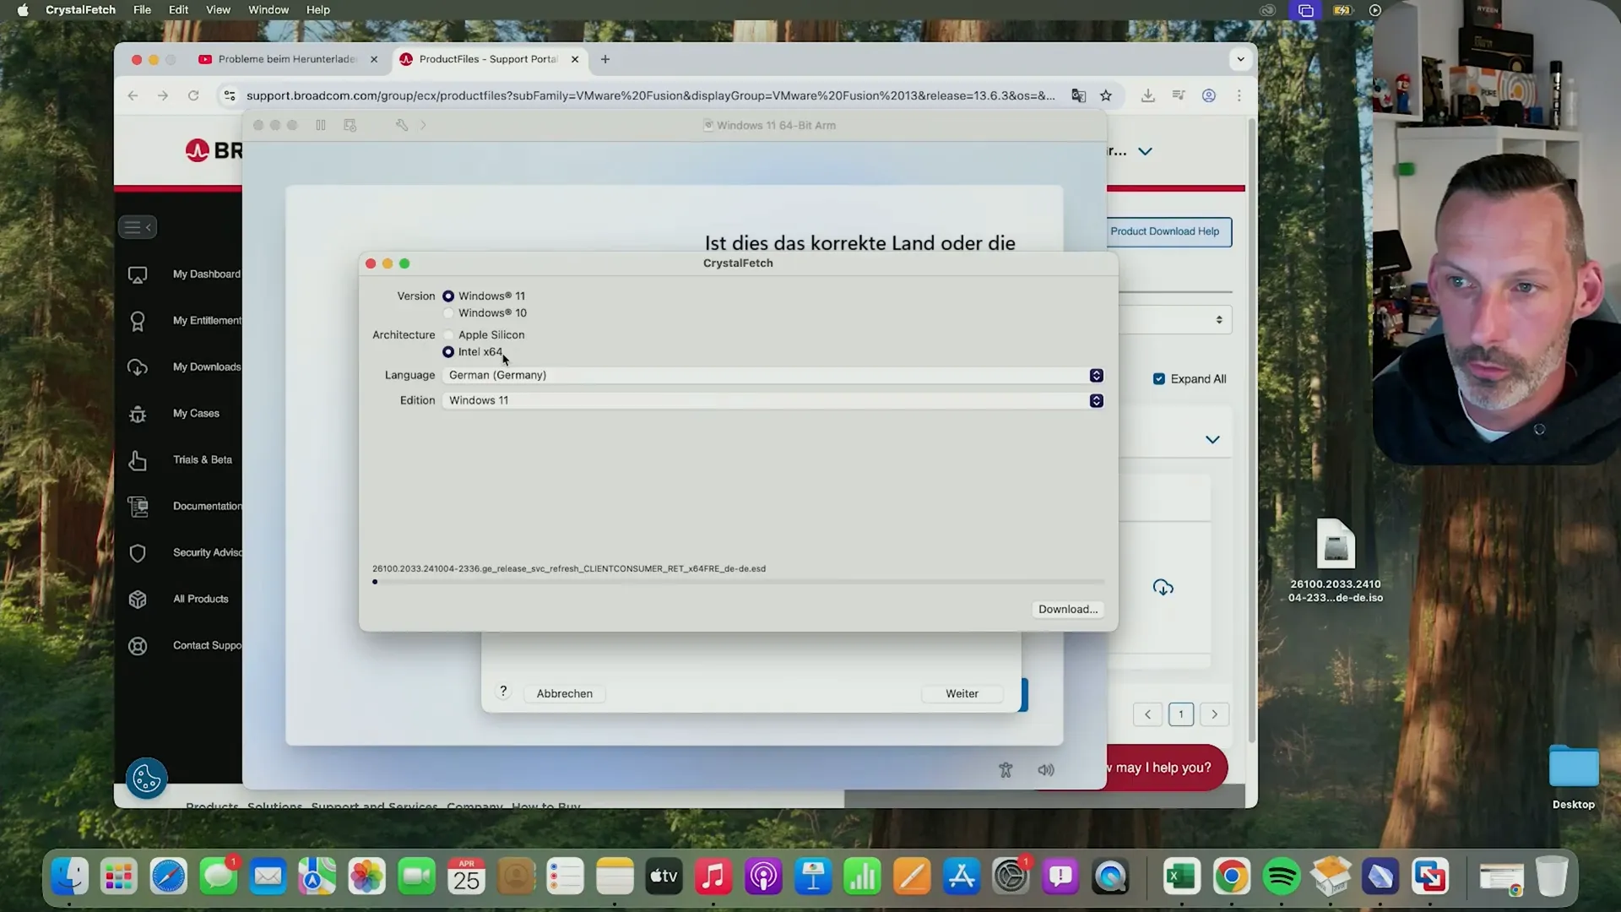Click the browser back arrow
This screenshot has width=1621, height=912.
pos(133,95)
